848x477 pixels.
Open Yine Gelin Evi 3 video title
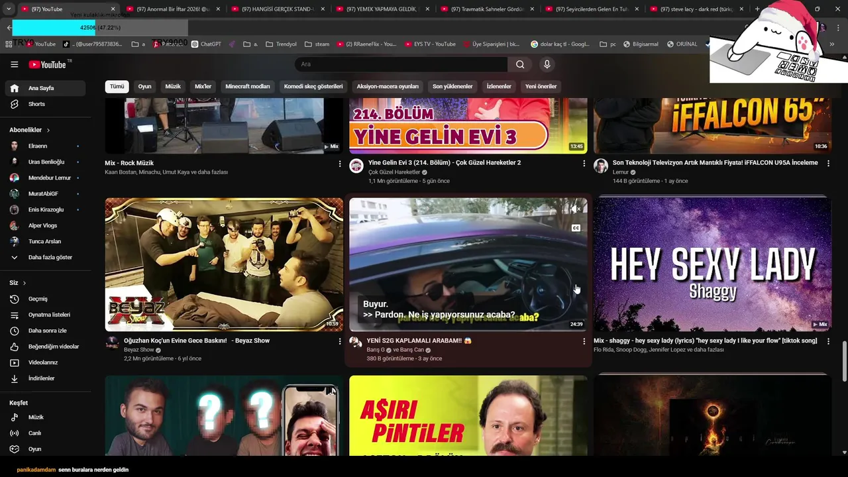coord(445,162)
